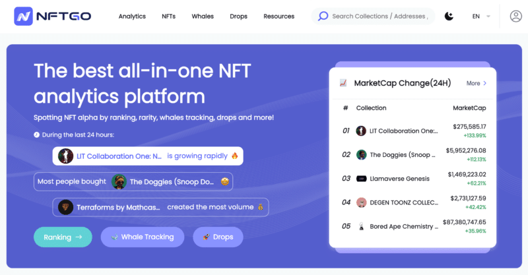Click the $87,380,747.65 market cap value
The width and height of the screenshot is (528, 275).
pos(465,222)
